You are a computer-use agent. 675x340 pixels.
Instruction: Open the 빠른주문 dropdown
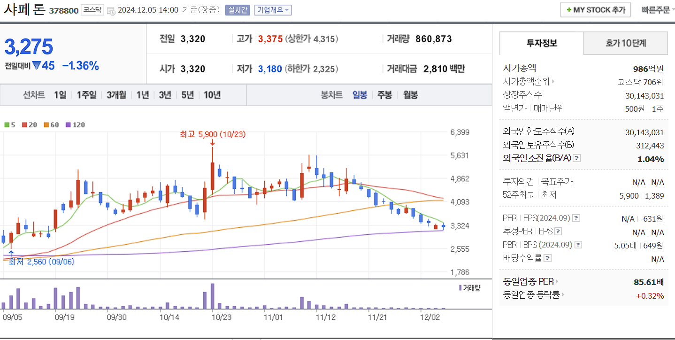pos(656,9)
